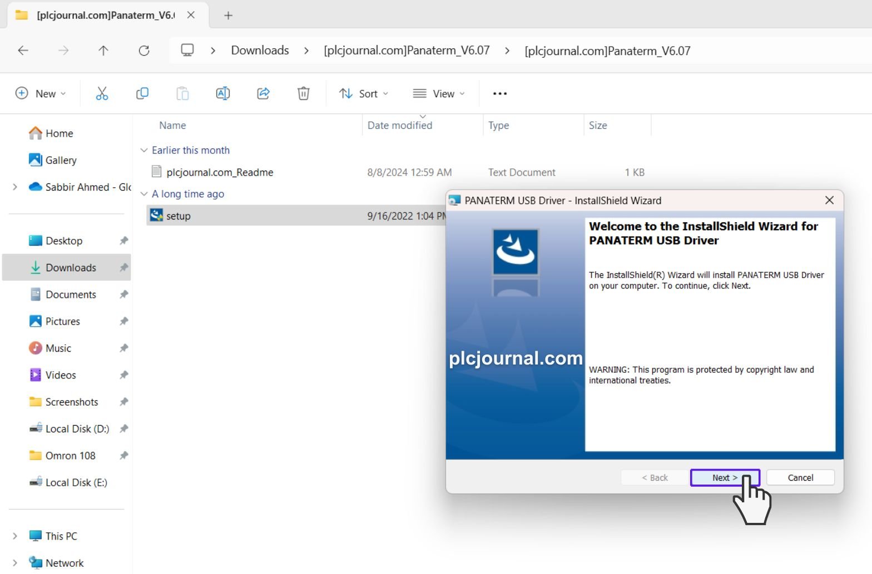Click Next in the InstallShield Wizard
This screenshot has width=872, height=574.
pos(725,478)
